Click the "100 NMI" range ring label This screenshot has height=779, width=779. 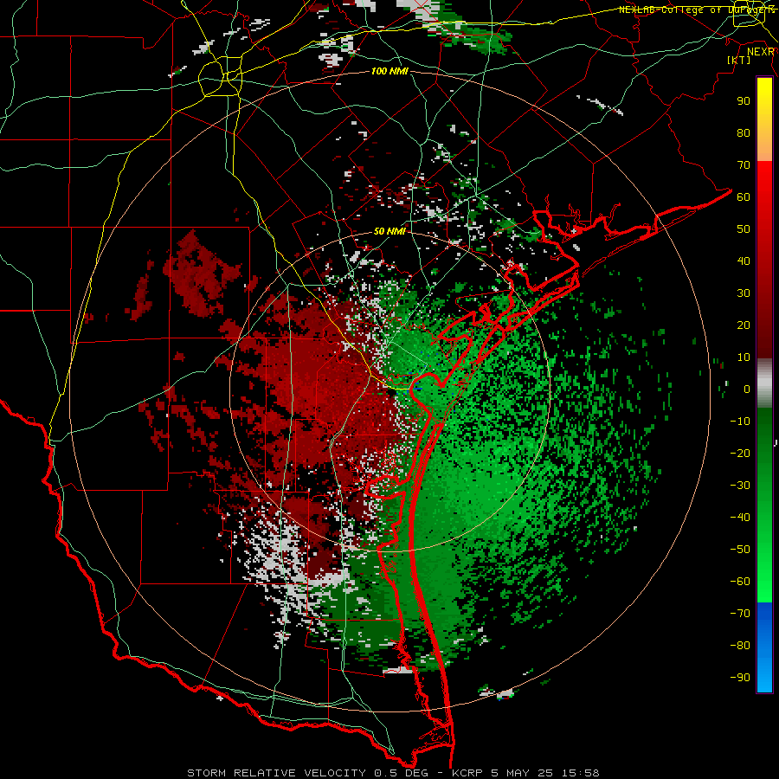(389, 72)
